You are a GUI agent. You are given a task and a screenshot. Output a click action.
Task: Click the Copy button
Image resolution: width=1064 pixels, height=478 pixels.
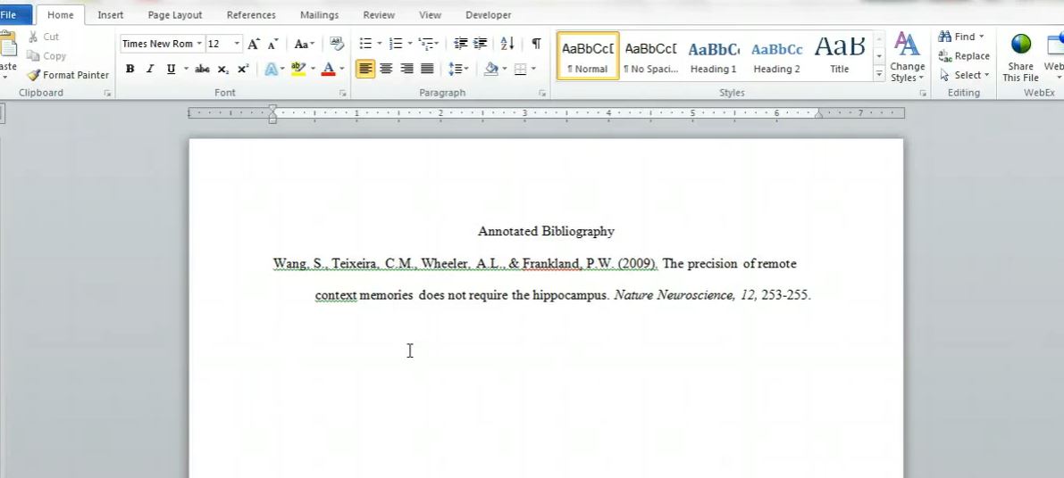[x=46, y=56]
